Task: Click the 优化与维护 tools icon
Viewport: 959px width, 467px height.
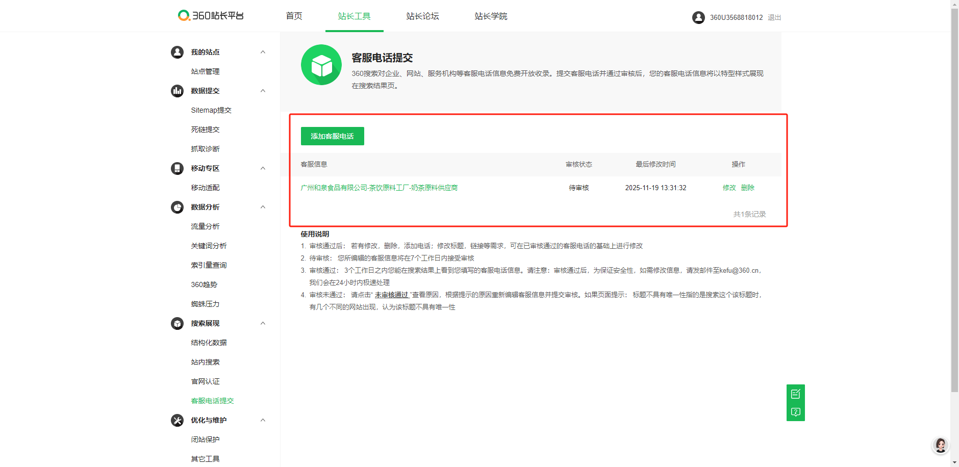Action: point(177,420)
